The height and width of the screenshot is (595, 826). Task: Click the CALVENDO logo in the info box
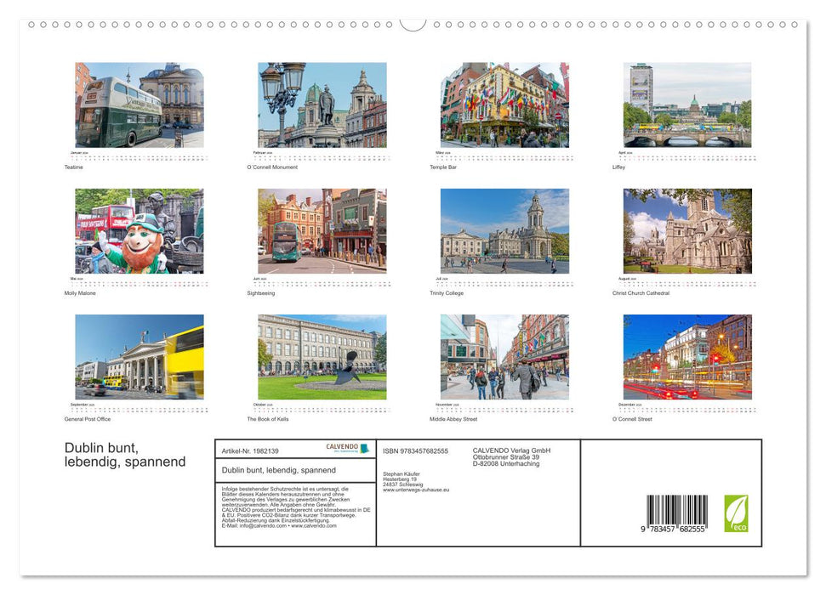click(x=347, y=448)
